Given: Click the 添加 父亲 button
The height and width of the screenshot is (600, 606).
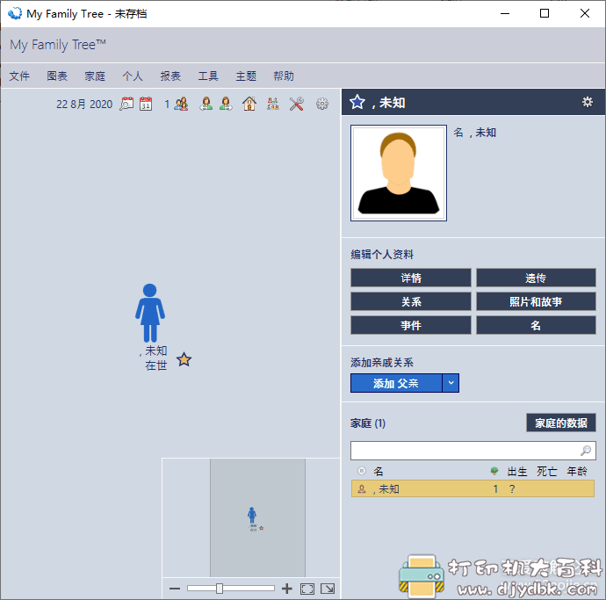Looking at the screenshot, I should click(x=396, y=383).
